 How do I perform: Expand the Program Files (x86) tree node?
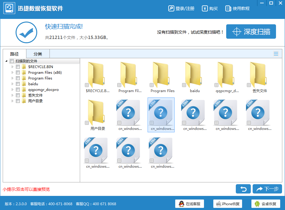(12, 73)
